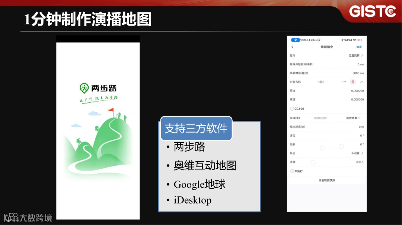Click the 两步路 splash screen image
The image size is (402, 225).
tap(98, 131)
